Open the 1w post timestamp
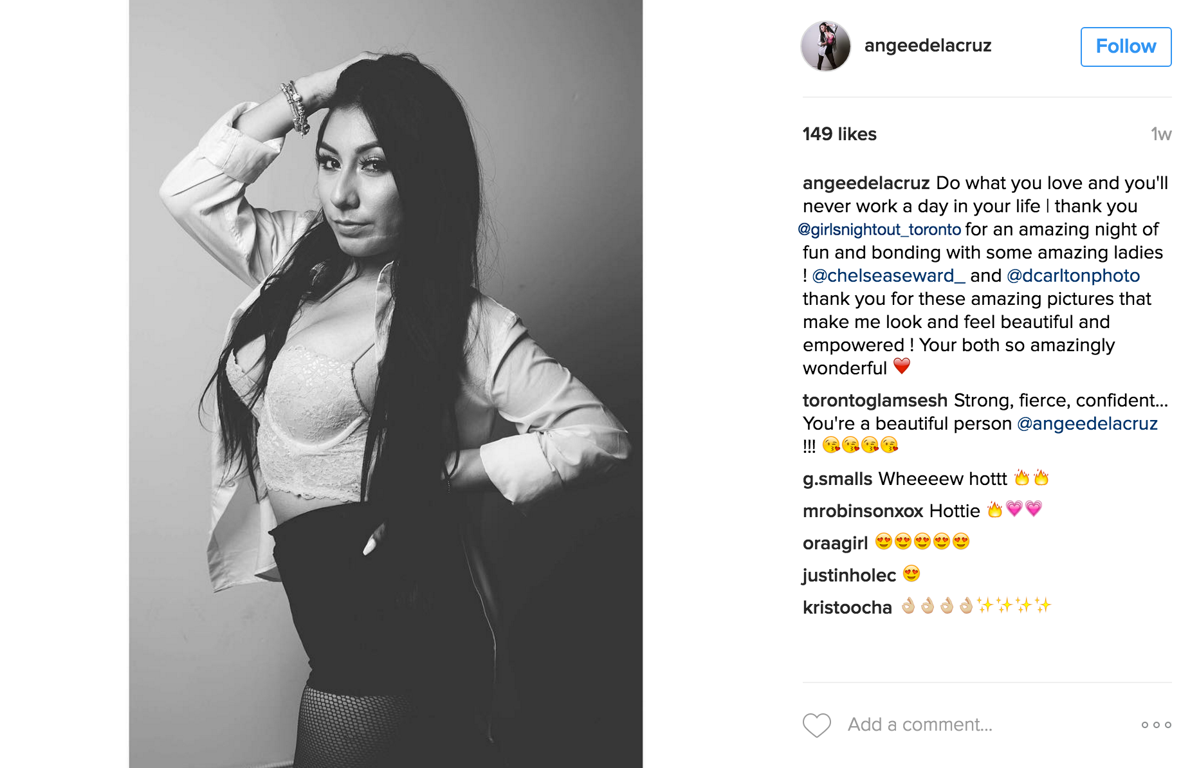1199x768 pixels. (1161, 134)
